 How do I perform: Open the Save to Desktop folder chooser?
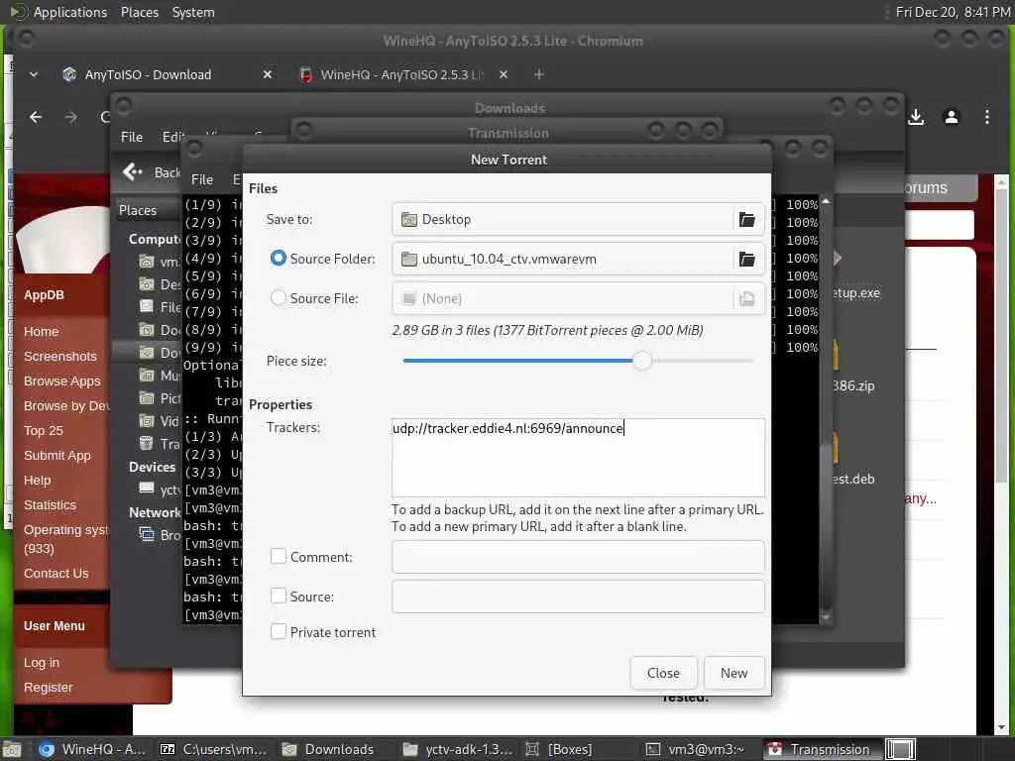pyautogui.click(x=578, y=219)
